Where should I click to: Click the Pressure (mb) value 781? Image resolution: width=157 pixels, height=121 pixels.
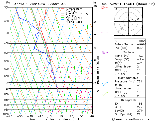[x=140, y=81]
